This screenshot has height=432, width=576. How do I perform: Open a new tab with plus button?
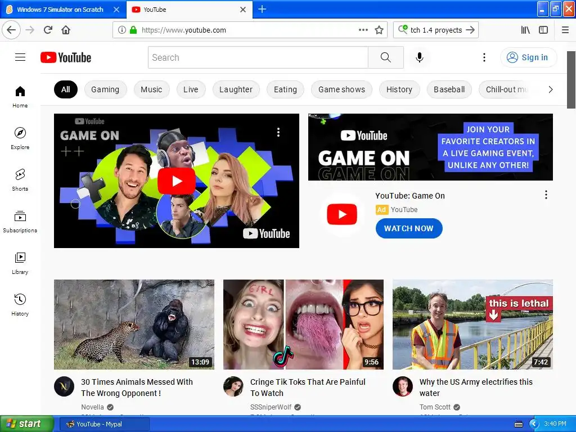[262, 9]
